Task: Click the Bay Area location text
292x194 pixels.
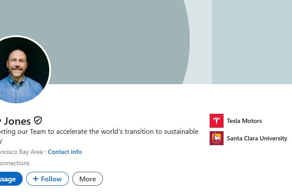Action: (21, 152)
